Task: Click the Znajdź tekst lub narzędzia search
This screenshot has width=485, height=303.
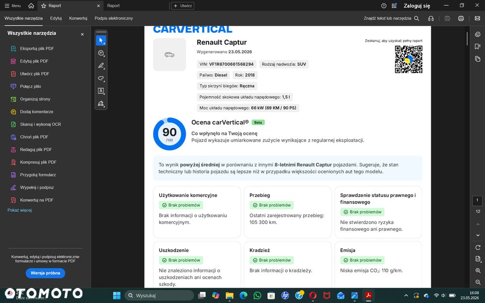Action: point(391,18)
